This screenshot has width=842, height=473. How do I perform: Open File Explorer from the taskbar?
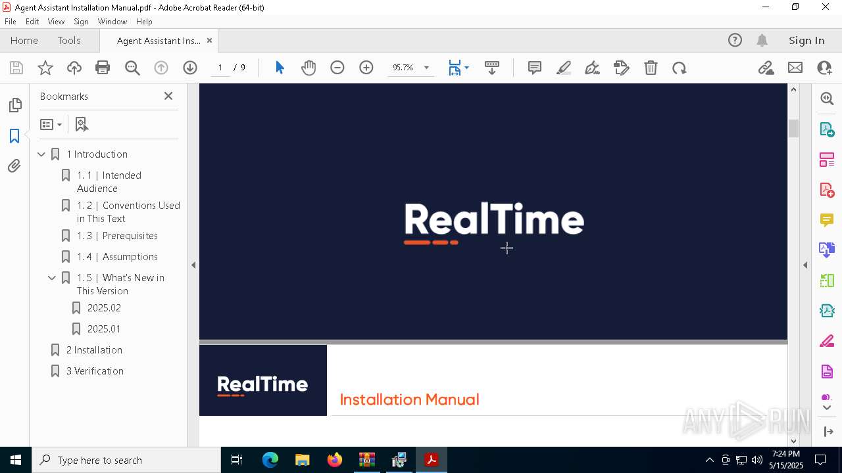[x=303, y=460]
